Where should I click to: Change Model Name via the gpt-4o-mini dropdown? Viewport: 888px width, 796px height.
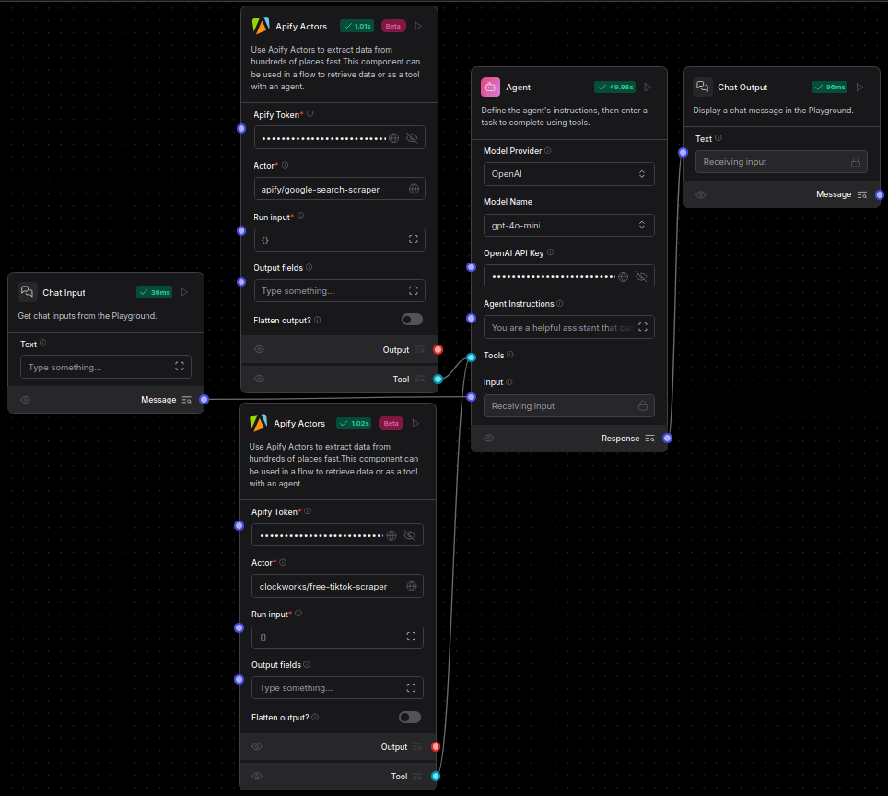(x=568, y=225)
